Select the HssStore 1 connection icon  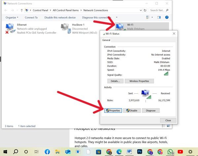[x=66, y=29]
